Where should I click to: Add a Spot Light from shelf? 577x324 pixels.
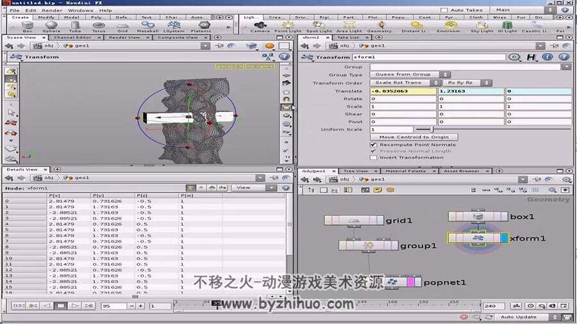[319, 26]
